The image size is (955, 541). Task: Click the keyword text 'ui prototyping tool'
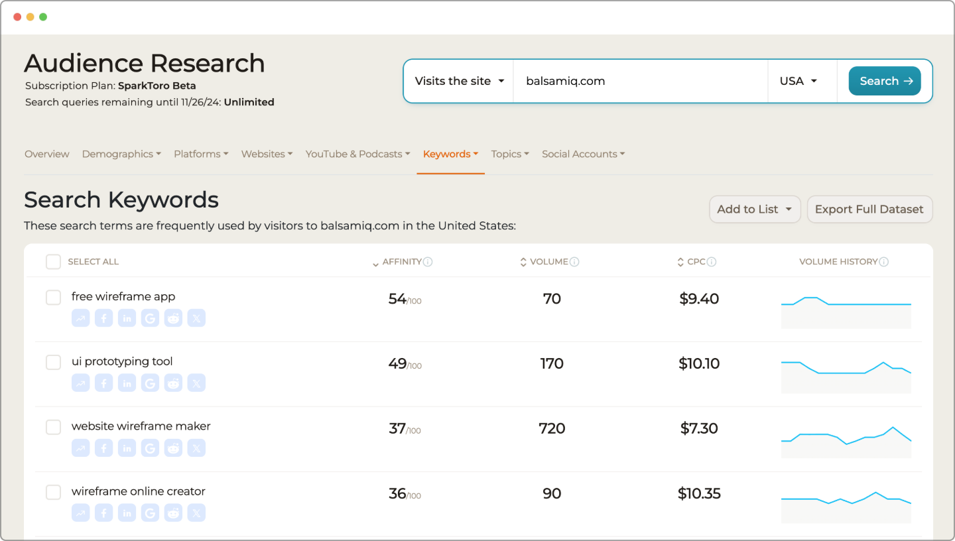tap(122, 361)
